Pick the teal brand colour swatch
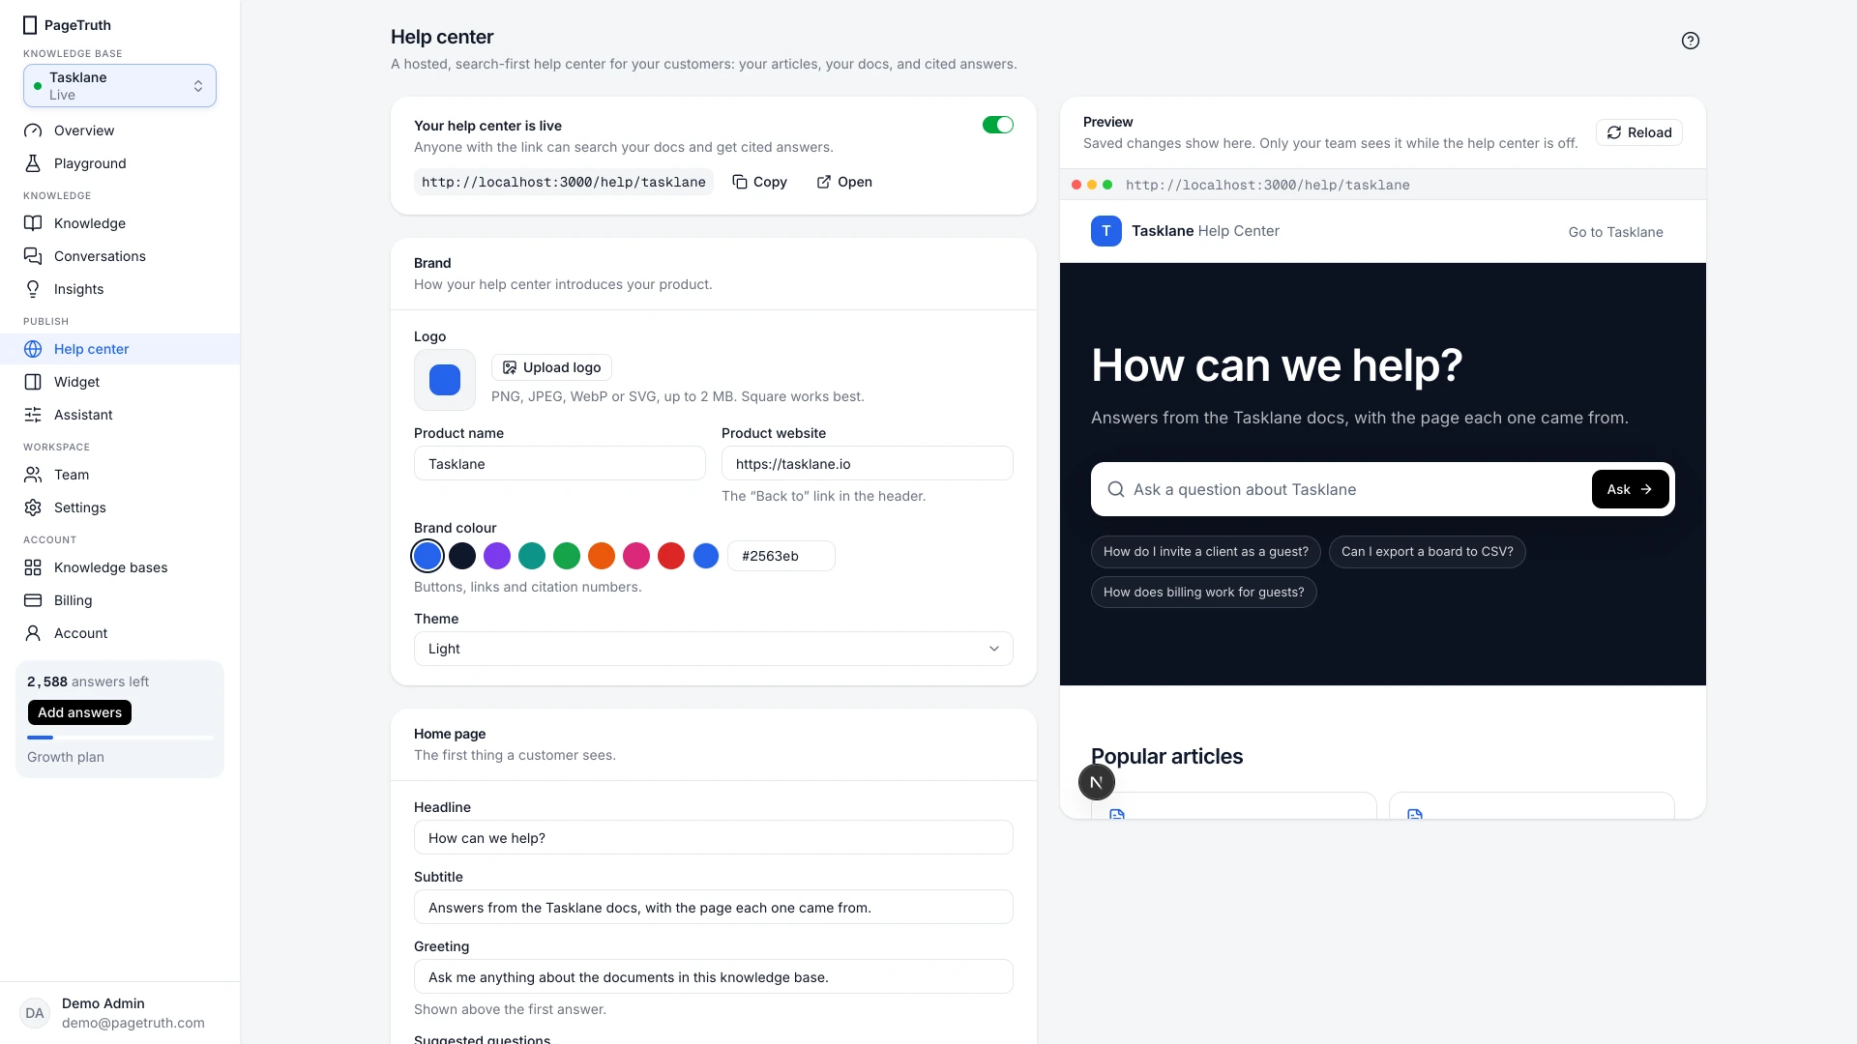The width and height of the screenshot is (1857, 1044). [x=532, y=556]
